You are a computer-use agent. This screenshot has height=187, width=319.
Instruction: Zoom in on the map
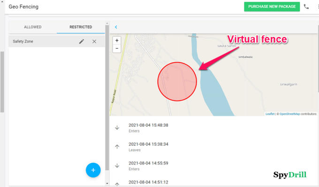[117, 40]
